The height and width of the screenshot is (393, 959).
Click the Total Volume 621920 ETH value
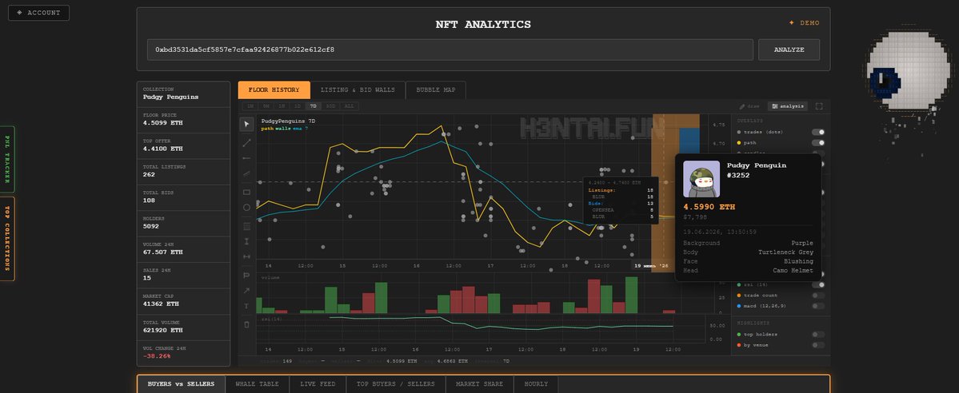pos(162,330)
